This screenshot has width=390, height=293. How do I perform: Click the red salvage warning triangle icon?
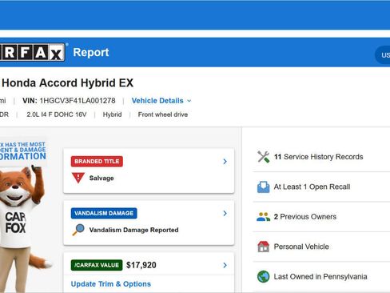[78, 178]
